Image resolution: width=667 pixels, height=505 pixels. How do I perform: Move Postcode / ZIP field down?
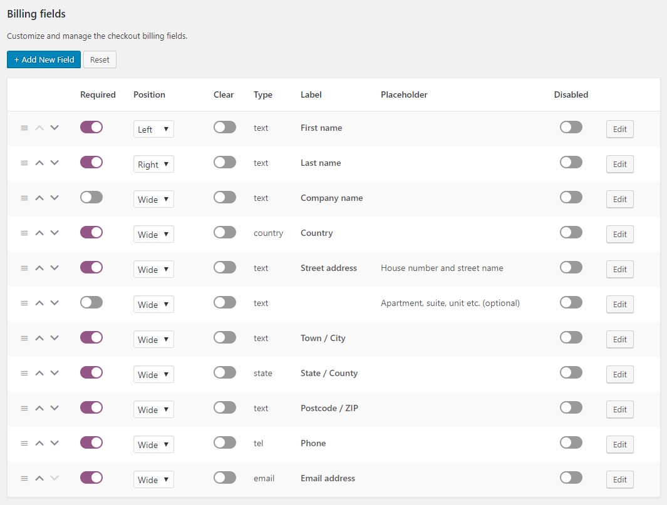click(54, 408)
